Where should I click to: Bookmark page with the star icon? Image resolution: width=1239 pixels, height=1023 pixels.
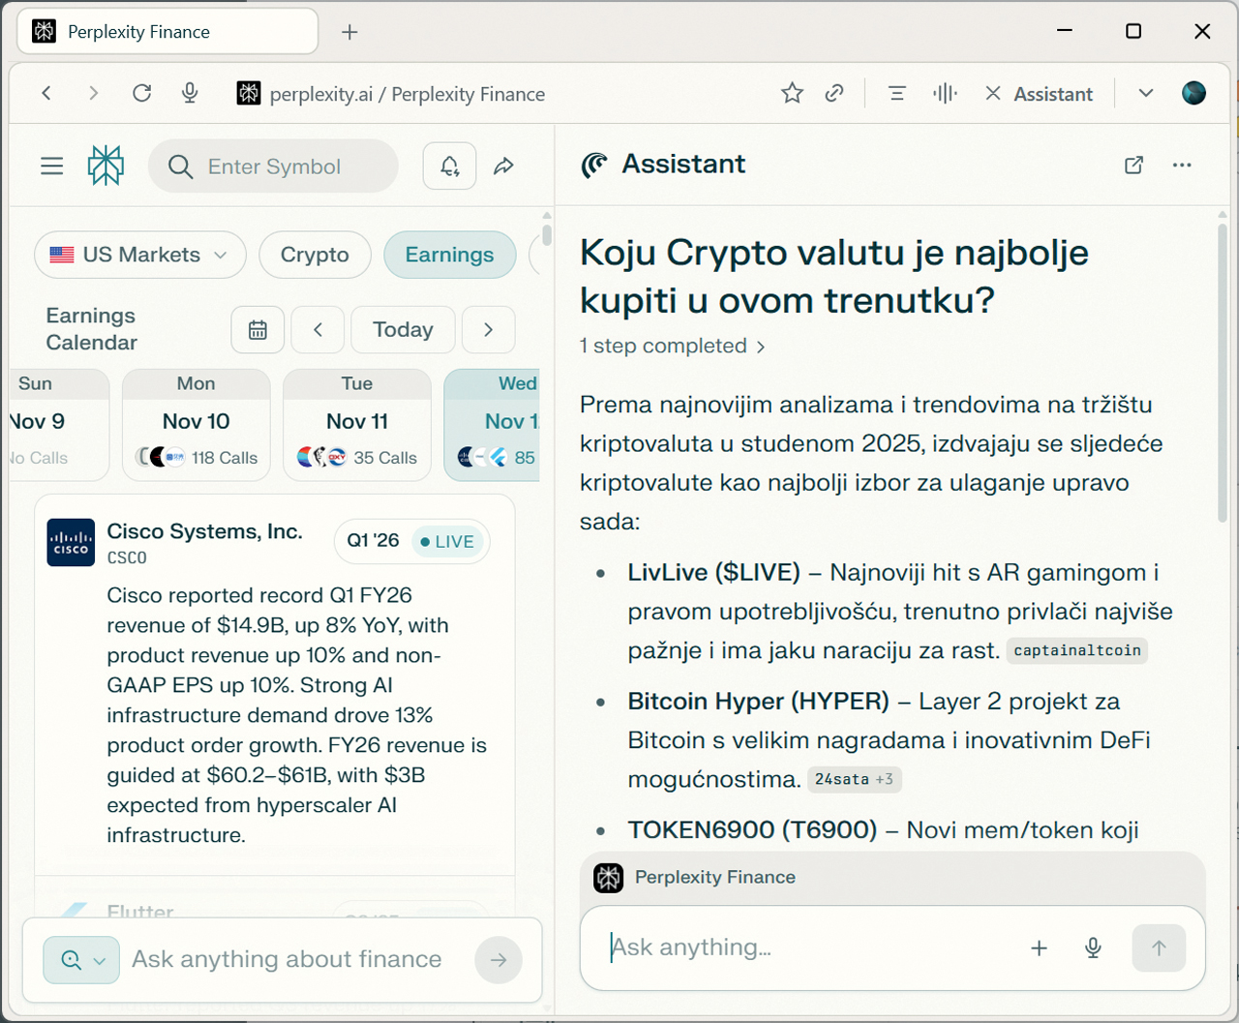pyautogui.click(x=792, y=93)
